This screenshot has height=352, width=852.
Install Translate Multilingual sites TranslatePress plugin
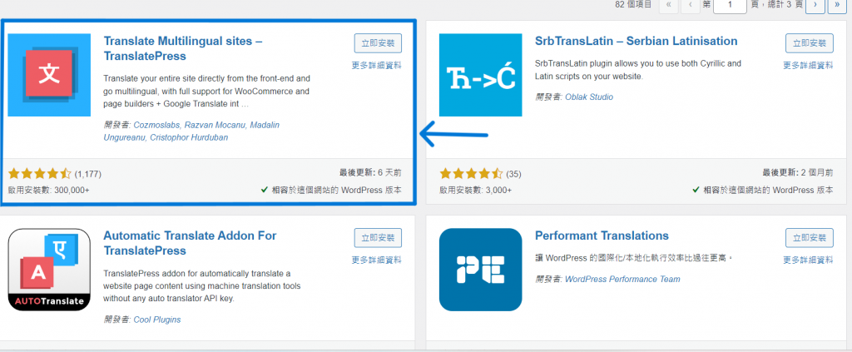378,43
